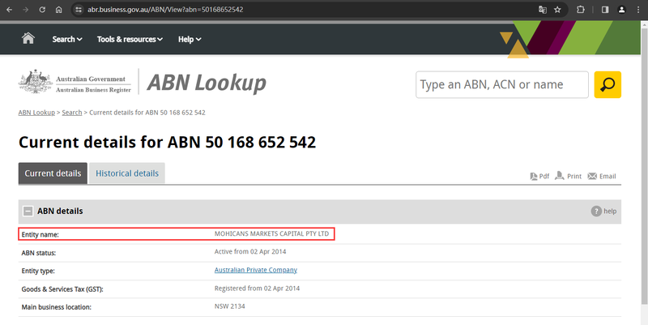Open the browser extensions puzzle icon

[580, 10]
